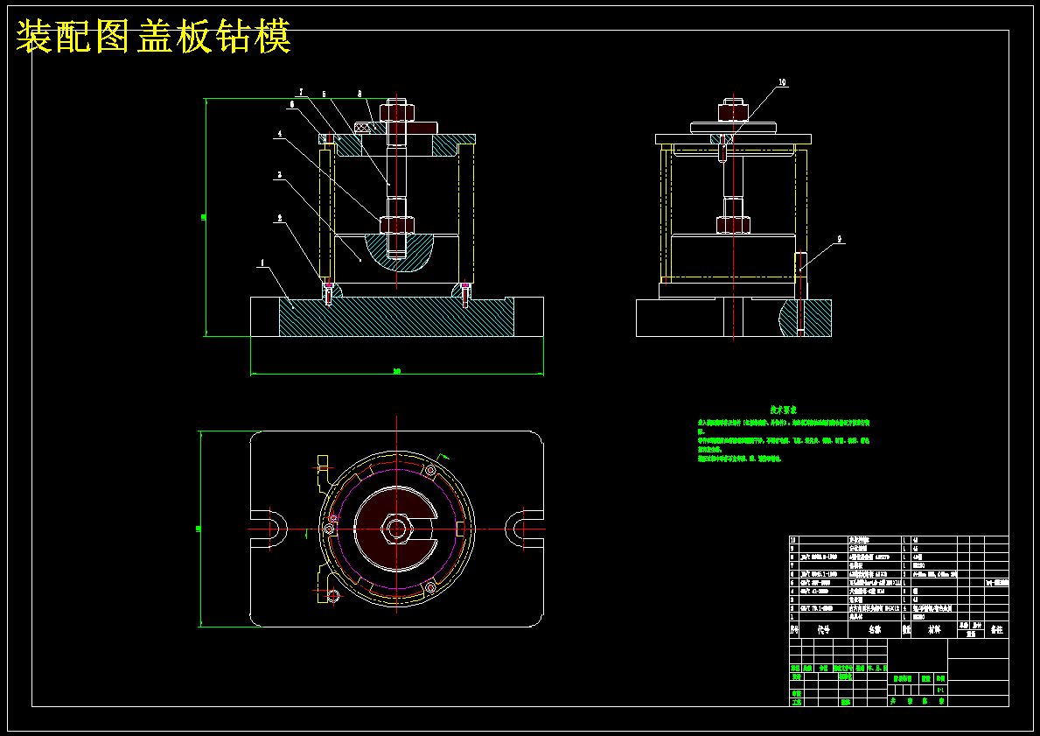1040x736 pixels.
Task: Select part balloon number 3
Action: point(280,175)
